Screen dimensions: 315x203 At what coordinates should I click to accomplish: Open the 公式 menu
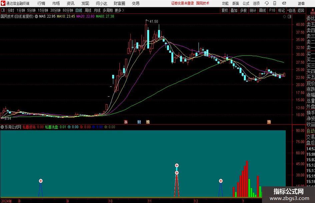click(x=246, y=3)
